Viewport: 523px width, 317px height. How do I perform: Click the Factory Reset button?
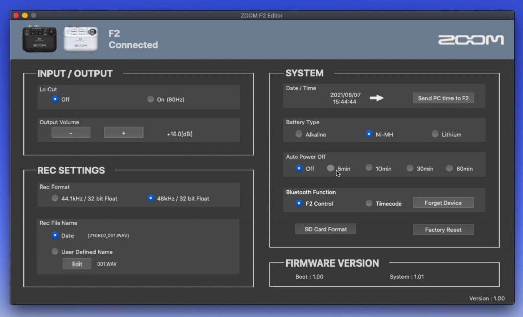tap(443, 230)
